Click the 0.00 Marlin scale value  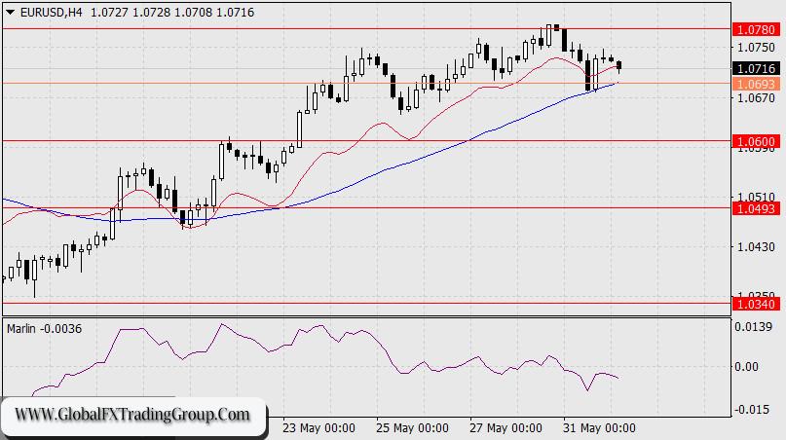pyautogui.click(x=746, y=367)
